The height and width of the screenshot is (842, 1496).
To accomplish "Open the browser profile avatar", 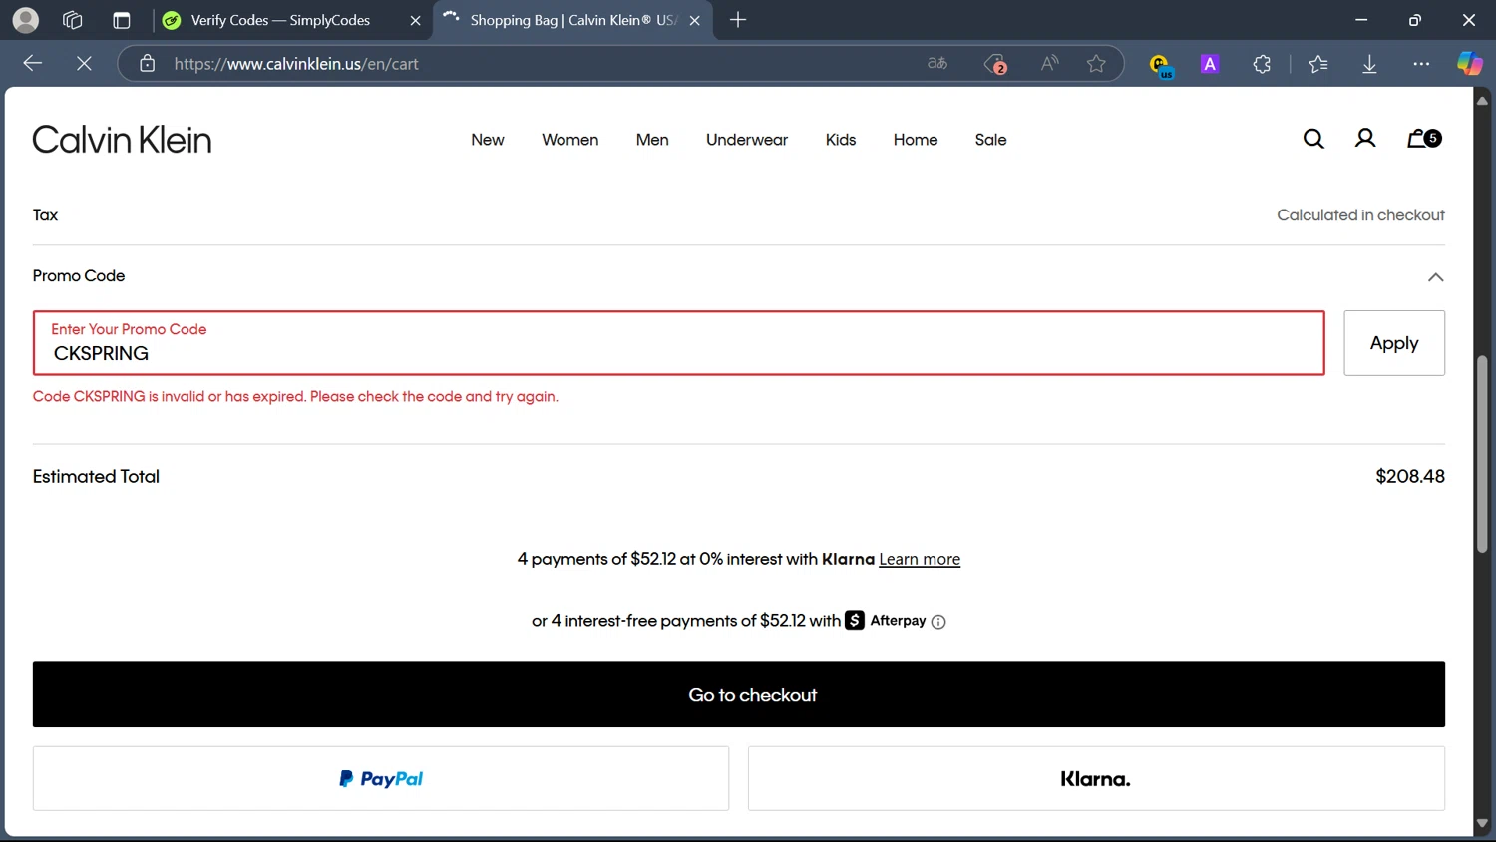I will [x=26, y=20].
